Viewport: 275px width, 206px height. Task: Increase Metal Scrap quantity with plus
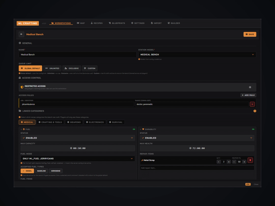pyautogui.click(x=229, y=162)
